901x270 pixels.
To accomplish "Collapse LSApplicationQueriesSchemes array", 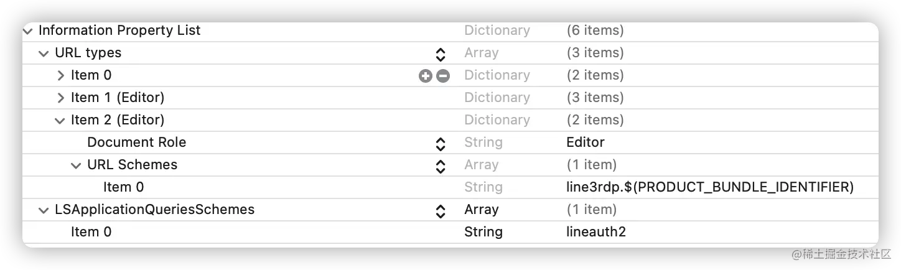I will (44, 210).
